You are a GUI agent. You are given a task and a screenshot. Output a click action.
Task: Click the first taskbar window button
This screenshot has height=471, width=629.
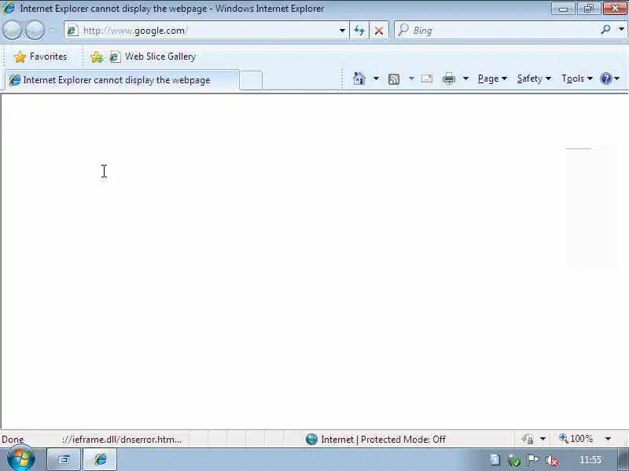(x=64, y=459)
